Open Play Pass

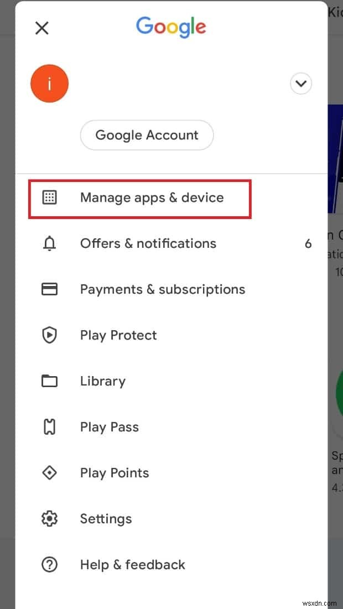click(109, 427)
